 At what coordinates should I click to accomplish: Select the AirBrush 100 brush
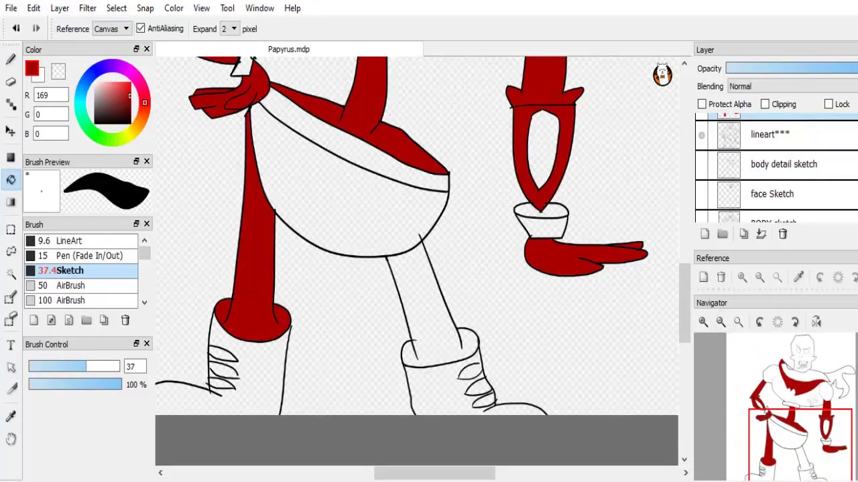coord(81,300)
